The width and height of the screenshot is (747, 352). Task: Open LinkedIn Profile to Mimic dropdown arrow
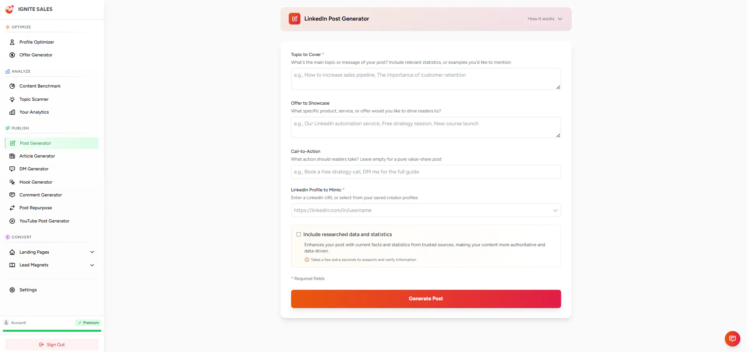555,210
